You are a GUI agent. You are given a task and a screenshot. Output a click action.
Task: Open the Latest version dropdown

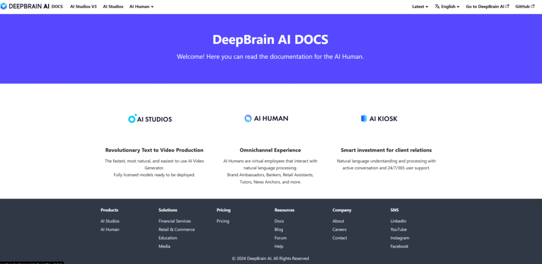pos(420,6)
